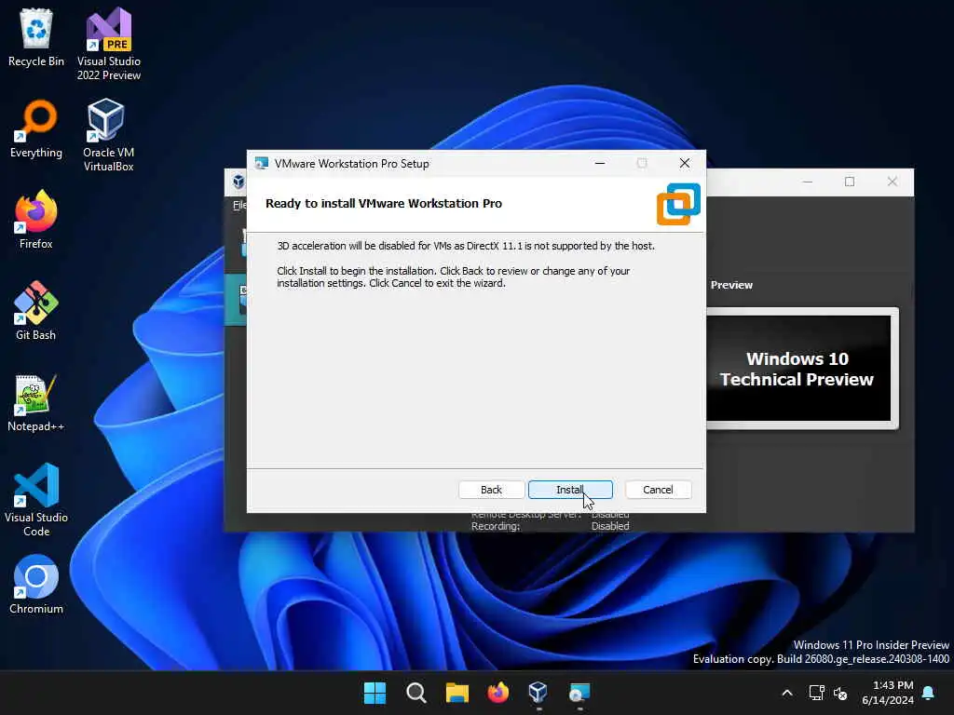The width and height of the screenshot is (954, 715).
Task: Cancel the VMware Workstation Pro setup
Action: coord(658,490)
